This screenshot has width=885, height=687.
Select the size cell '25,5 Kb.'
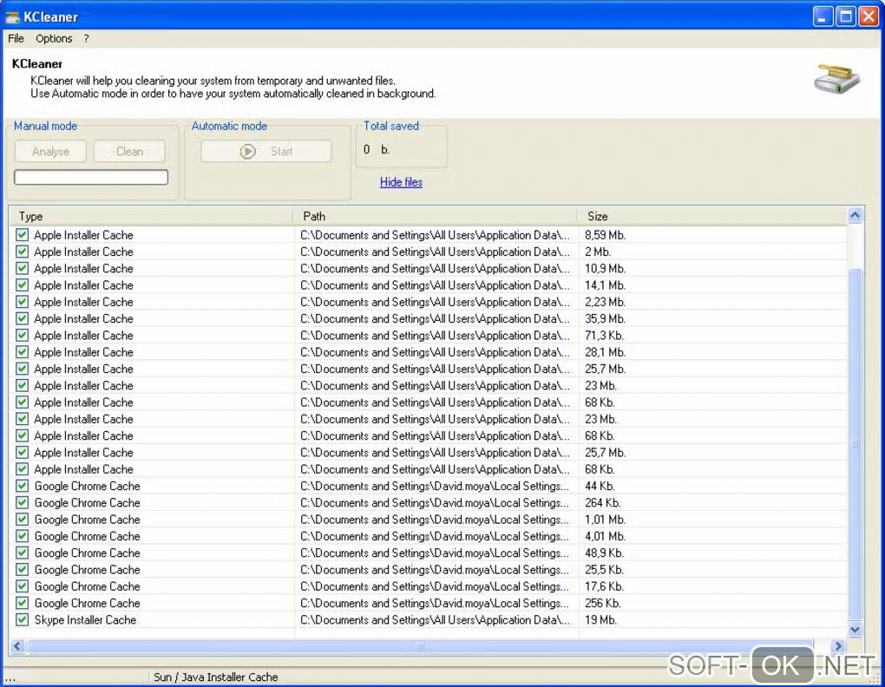tap(604, 570)
